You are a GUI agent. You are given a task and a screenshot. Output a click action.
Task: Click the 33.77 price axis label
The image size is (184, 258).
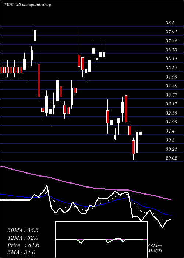point(171,95)
